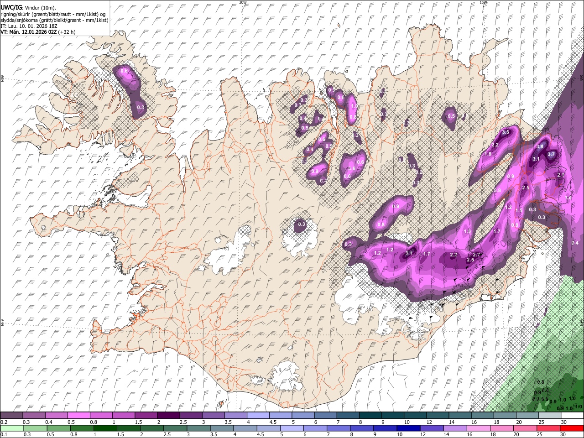Select the darkest purple 2–2.5 upper legend swatch
Viewport: 584px width, 438px height.
[168, 416]
